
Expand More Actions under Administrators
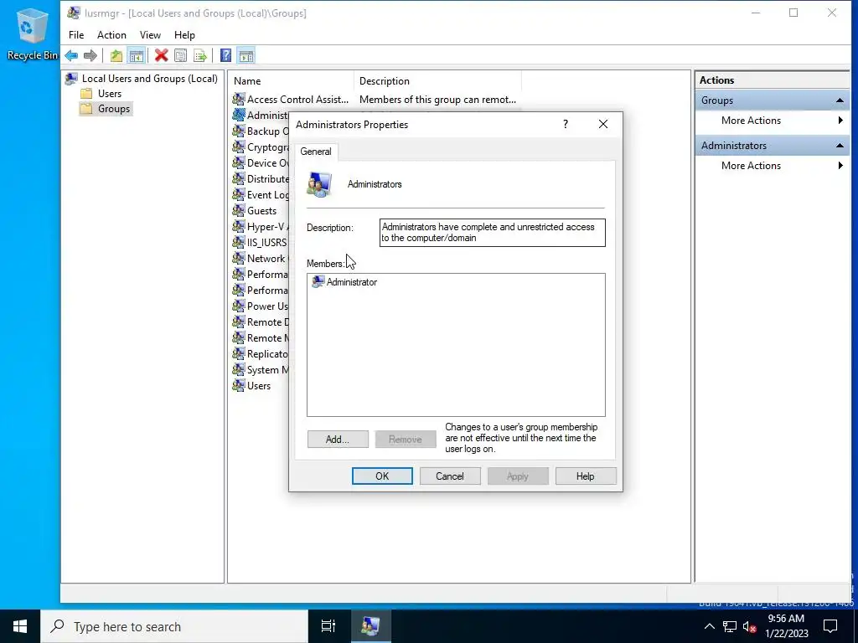pos(772,166)
